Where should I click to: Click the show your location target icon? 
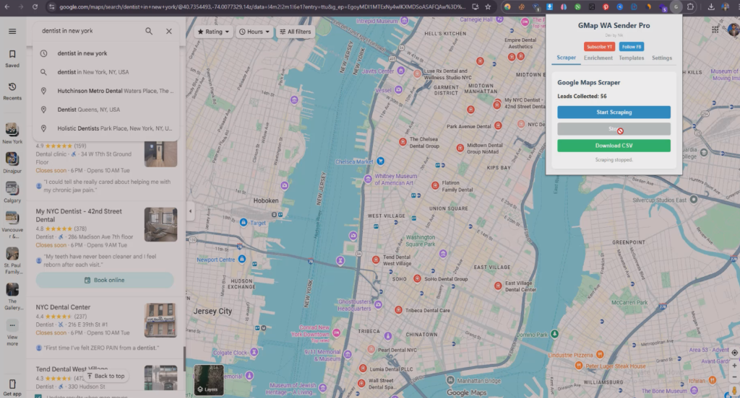pyautogui.click(x=734, y=353)
